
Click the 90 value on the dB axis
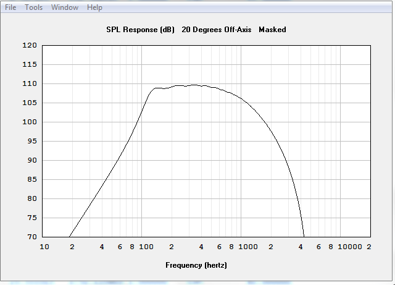(x=32, y=160)
